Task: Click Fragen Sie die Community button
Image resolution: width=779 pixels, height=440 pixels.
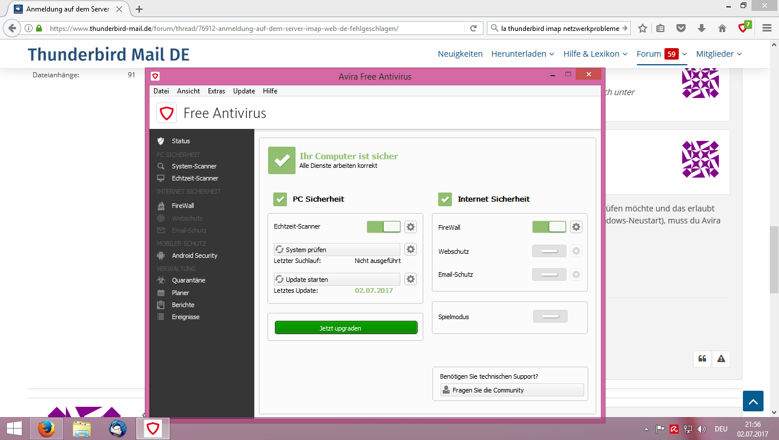Action: (x=512, y=390)
